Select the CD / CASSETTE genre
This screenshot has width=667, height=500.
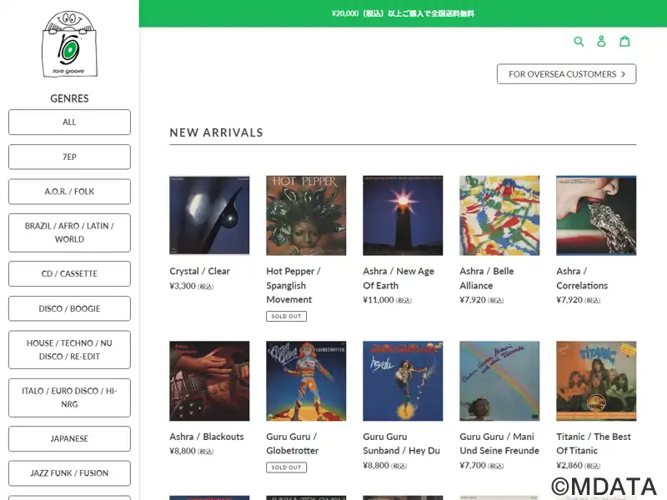[x=69, y=274]
